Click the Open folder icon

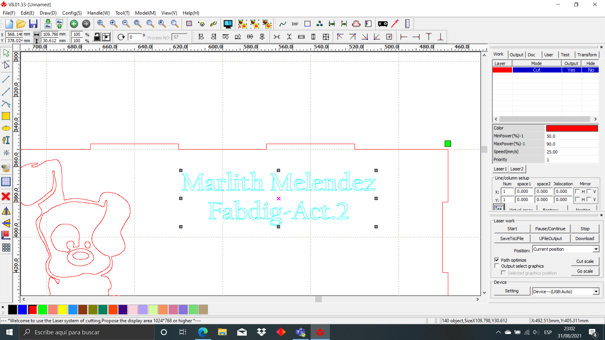click(x=21, y=24)
